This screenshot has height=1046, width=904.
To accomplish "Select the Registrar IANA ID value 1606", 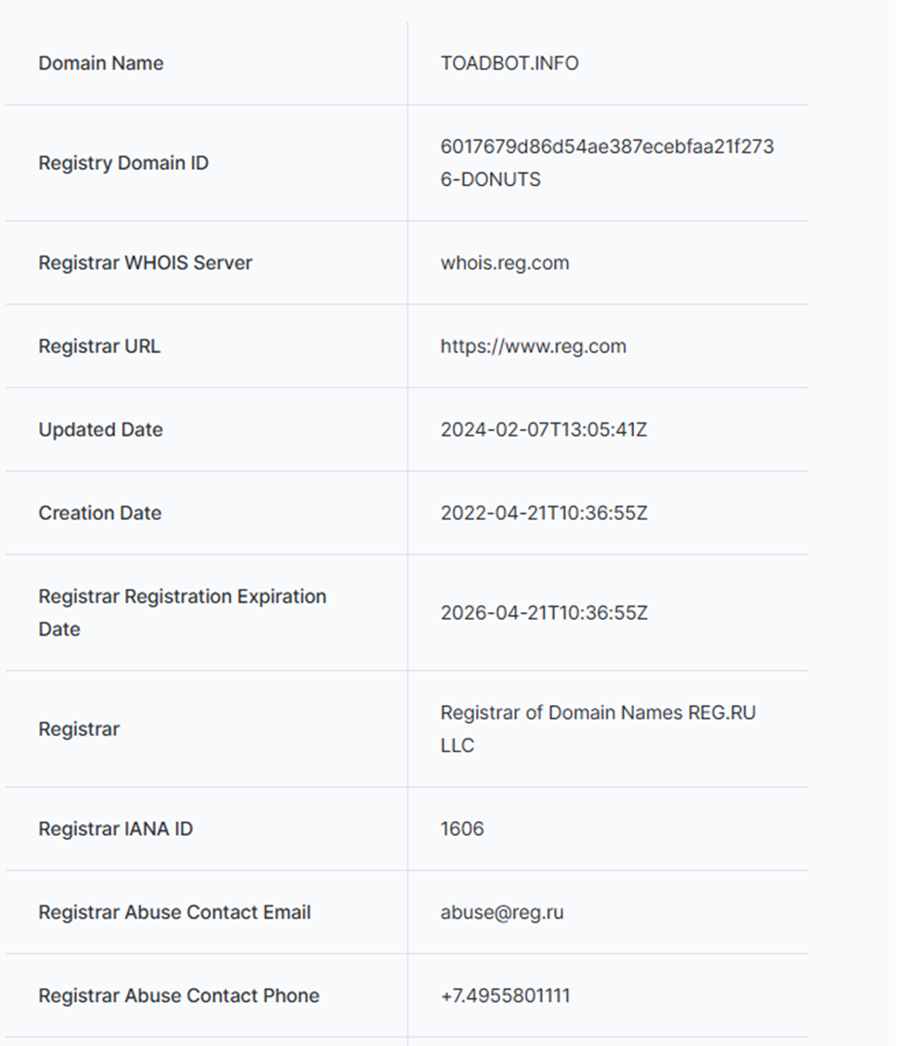I will click(461, 829).
